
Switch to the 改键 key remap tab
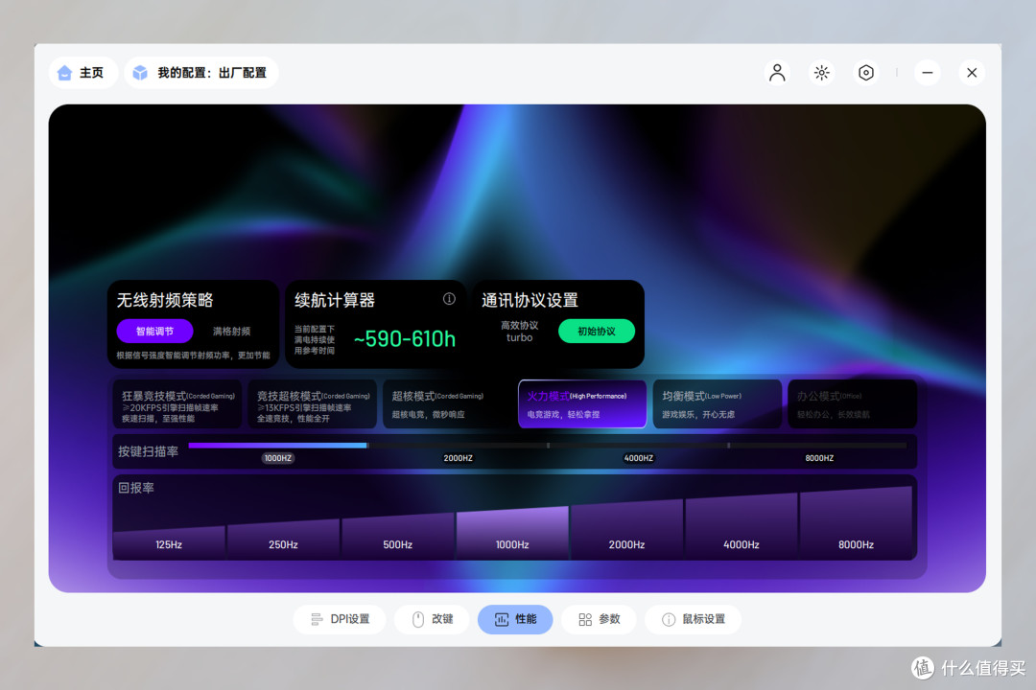tap(432, 619)
